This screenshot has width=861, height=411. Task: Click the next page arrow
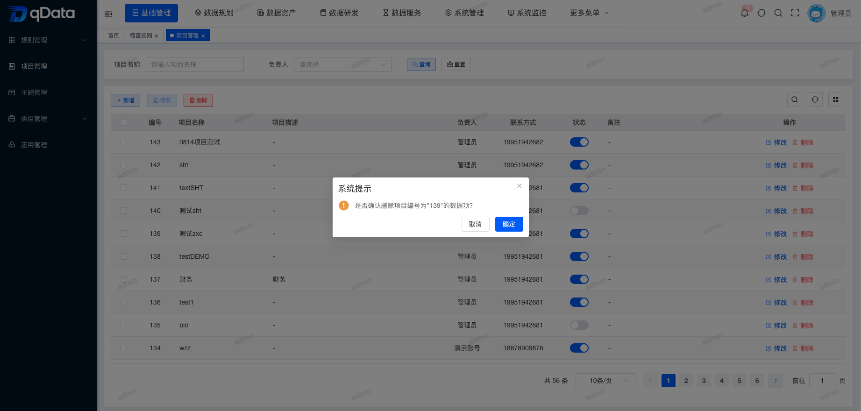pyautogui.click(x=776, y=381)
